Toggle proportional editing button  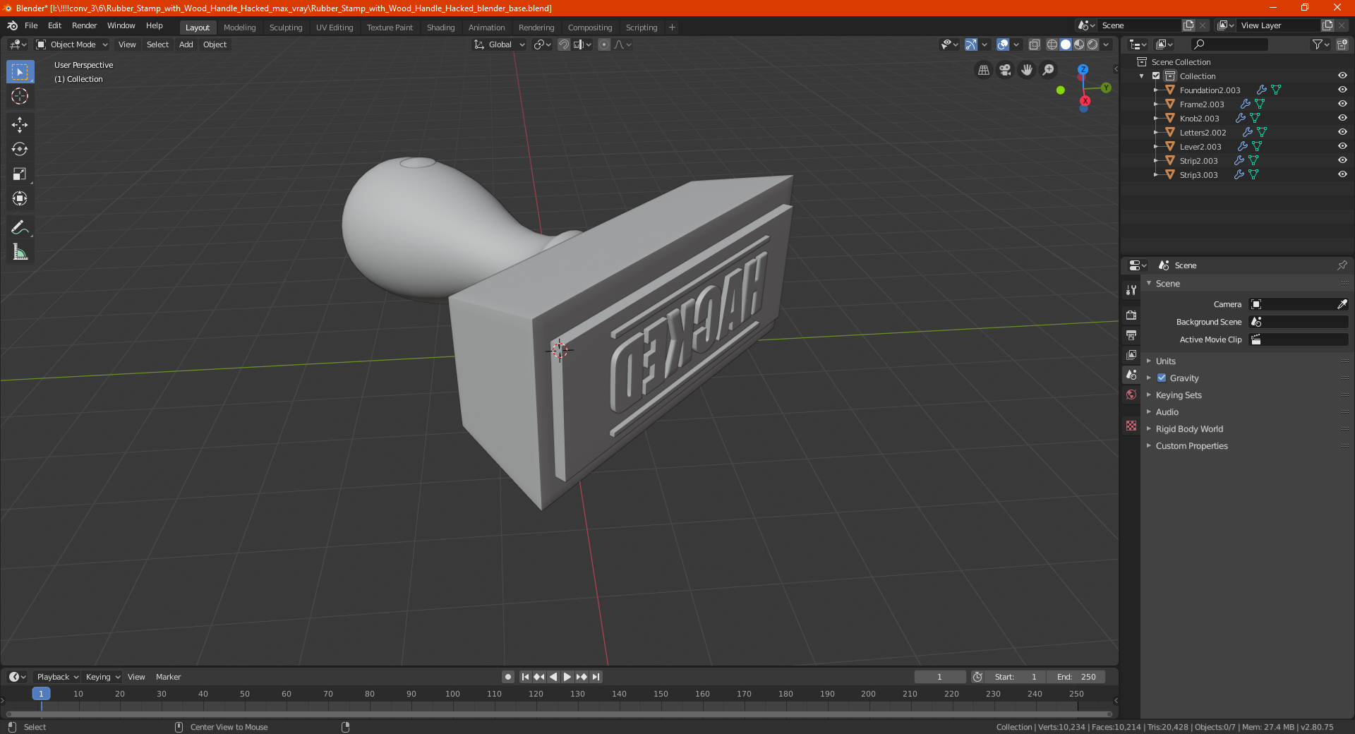point(604,44)
